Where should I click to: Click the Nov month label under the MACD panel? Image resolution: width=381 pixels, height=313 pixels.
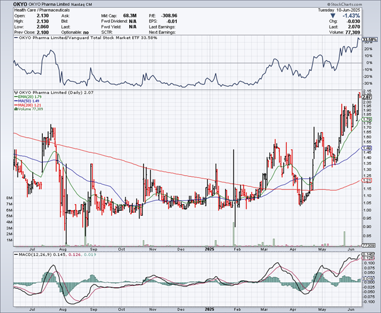tap(152, 309)
